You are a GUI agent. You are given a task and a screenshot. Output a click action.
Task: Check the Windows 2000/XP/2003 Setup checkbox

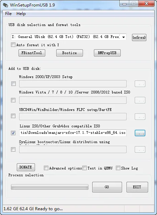pos(13,84)
